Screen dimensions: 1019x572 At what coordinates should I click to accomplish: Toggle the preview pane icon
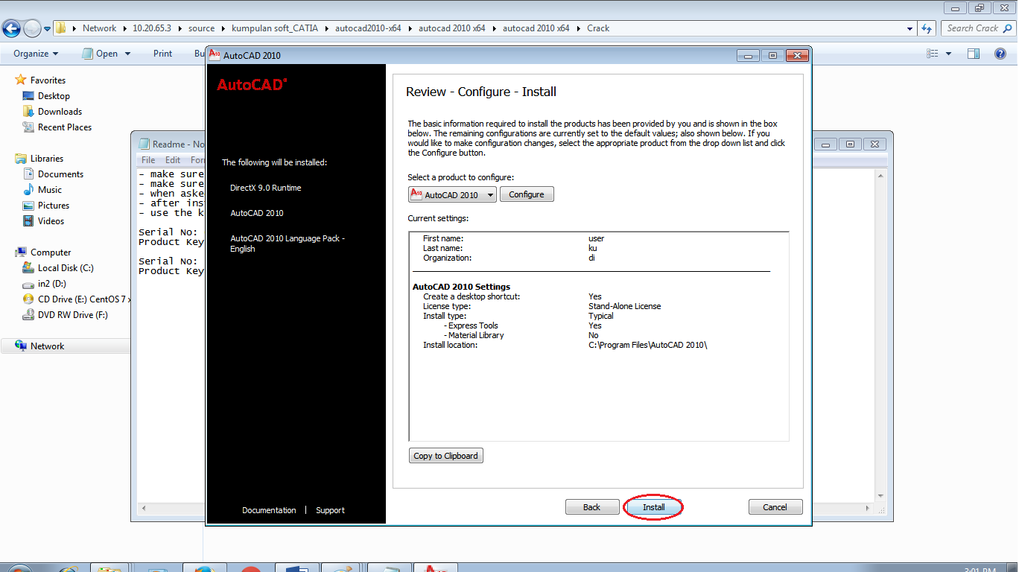click(x=973, y=54)
